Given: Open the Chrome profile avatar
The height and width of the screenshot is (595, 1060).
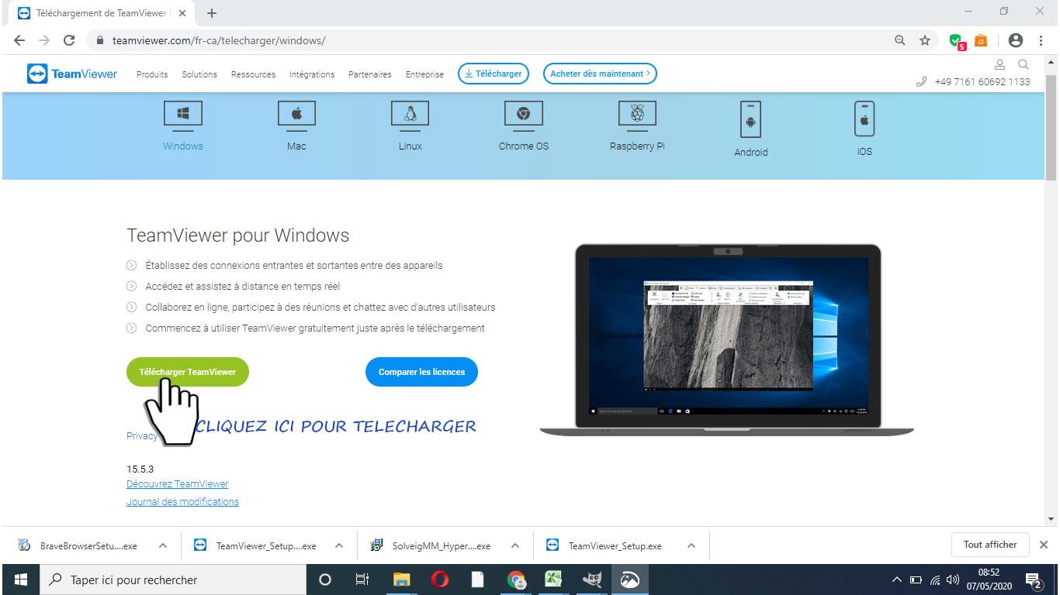Looking at the screenshot, I should [x=1015, y=40].
